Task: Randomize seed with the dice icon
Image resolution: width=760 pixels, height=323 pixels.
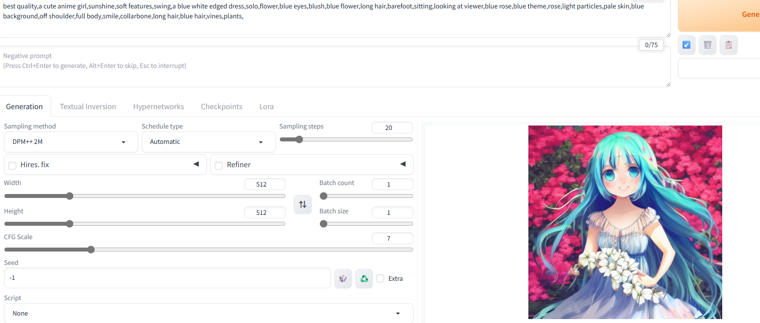Action: click(x=343, y=279)
